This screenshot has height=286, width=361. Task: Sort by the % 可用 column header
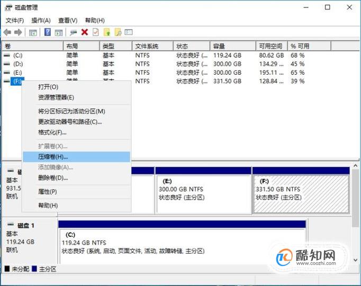coord(310,46)
